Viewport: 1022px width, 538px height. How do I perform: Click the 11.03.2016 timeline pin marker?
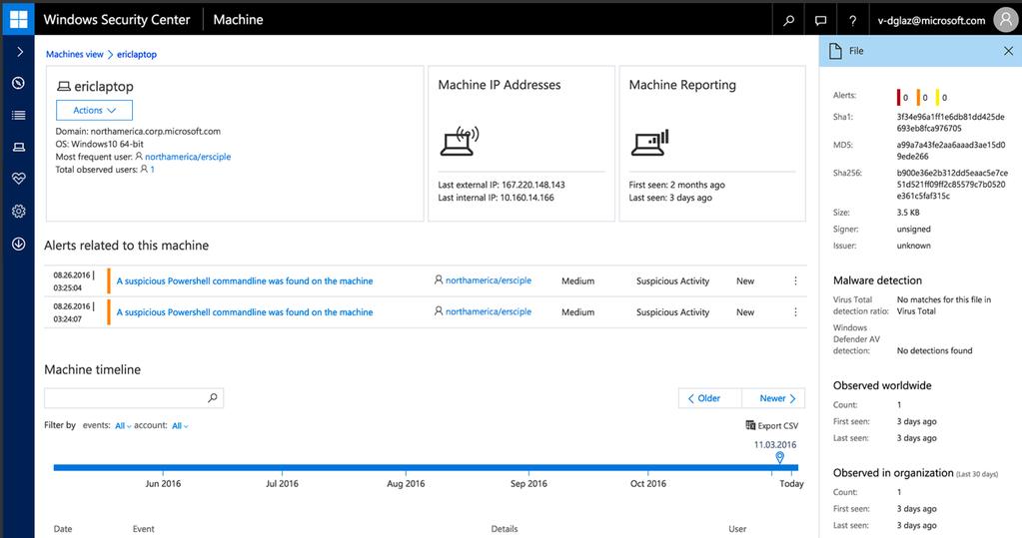coord(779,457)
